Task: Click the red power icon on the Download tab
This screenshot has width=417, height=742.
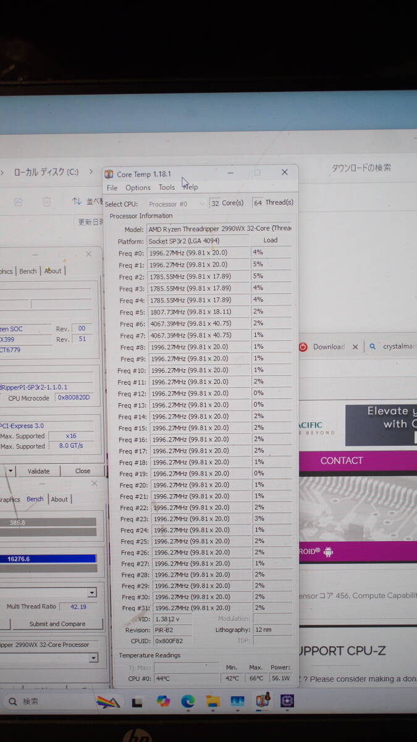Action: 303,347
